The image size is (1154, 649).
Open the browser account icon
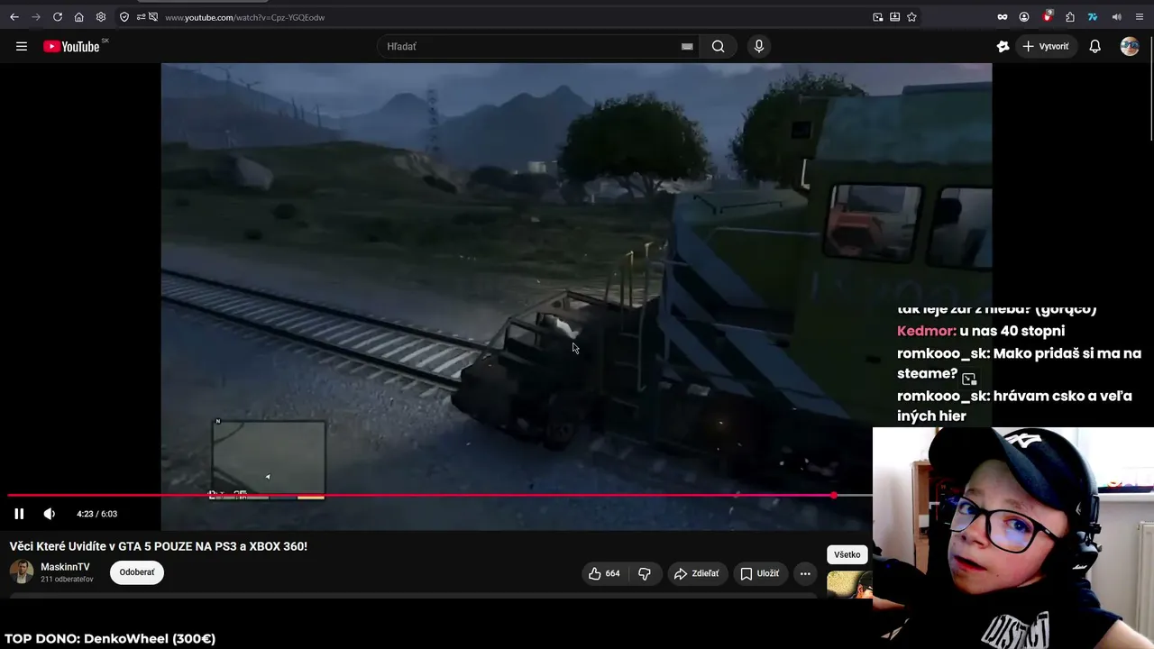1024,17
